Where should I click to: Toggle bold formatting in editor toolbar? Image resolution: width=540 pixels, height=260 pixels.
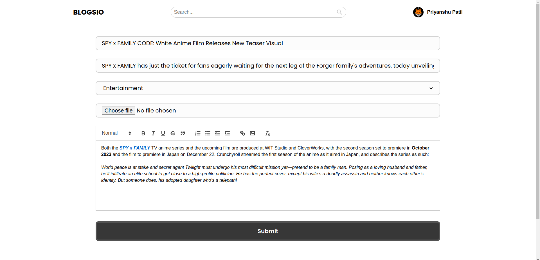(x=143, y=133)
